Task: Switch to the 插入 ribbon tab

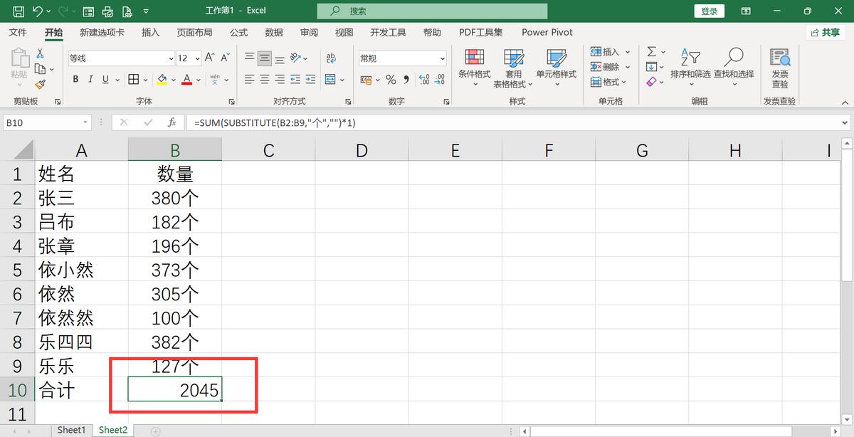Action: tap(150, 32)
